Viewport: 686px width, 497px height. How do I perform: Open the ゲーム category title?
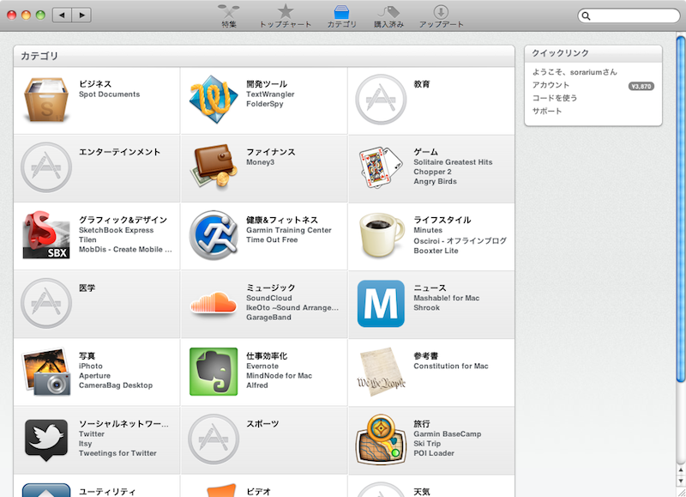point(425,152)
